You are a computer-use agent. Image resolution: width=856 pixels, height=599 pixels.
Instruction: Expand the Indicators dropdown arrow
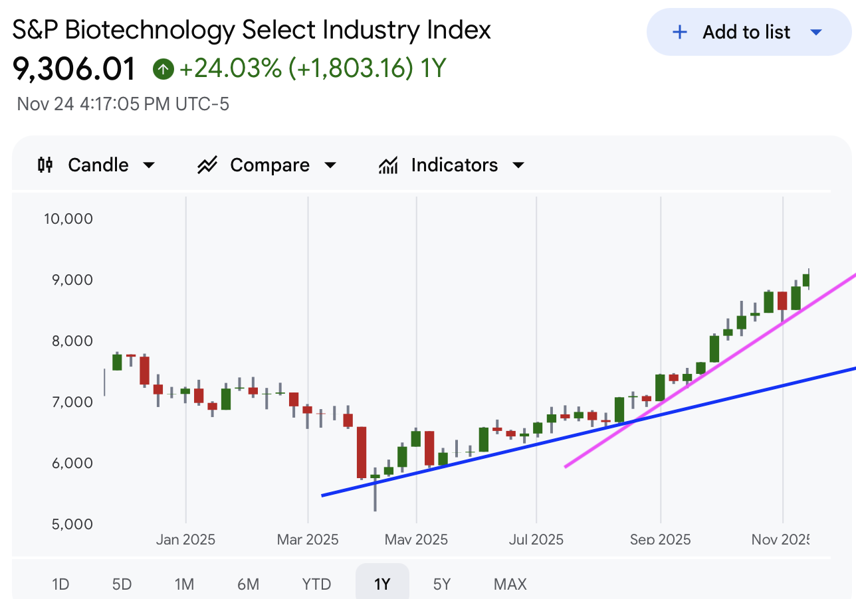pyautogui.click(x=519, y=165)
